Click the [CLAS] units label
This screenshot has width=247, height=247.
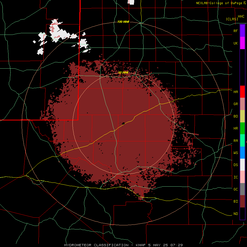232,19
